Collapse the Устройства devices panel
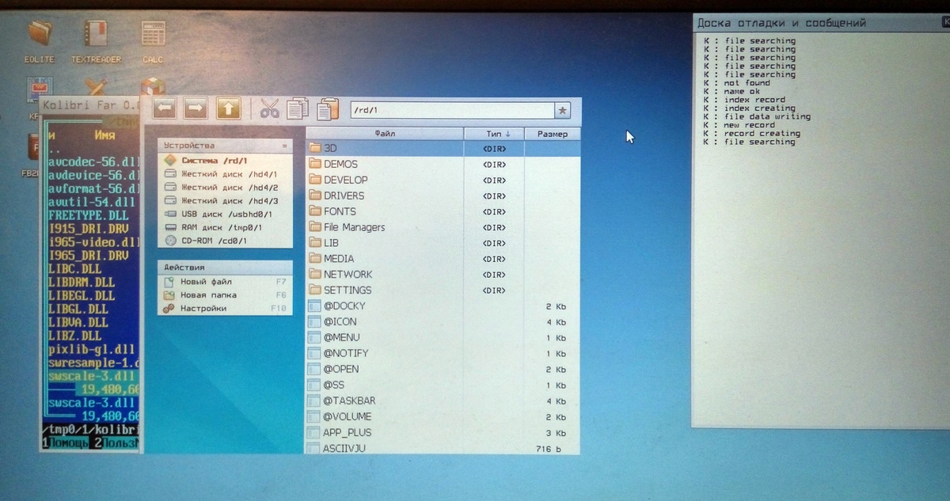 pos(284,146)
